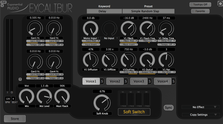This screenshot has width=223, height=124.
Task: Click the Soft Knob dial
Action: coord(102,103)
